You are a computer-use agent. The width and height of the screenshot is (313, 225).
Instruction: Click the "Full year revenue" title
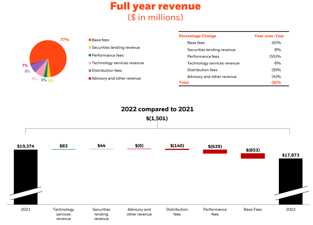155,6
